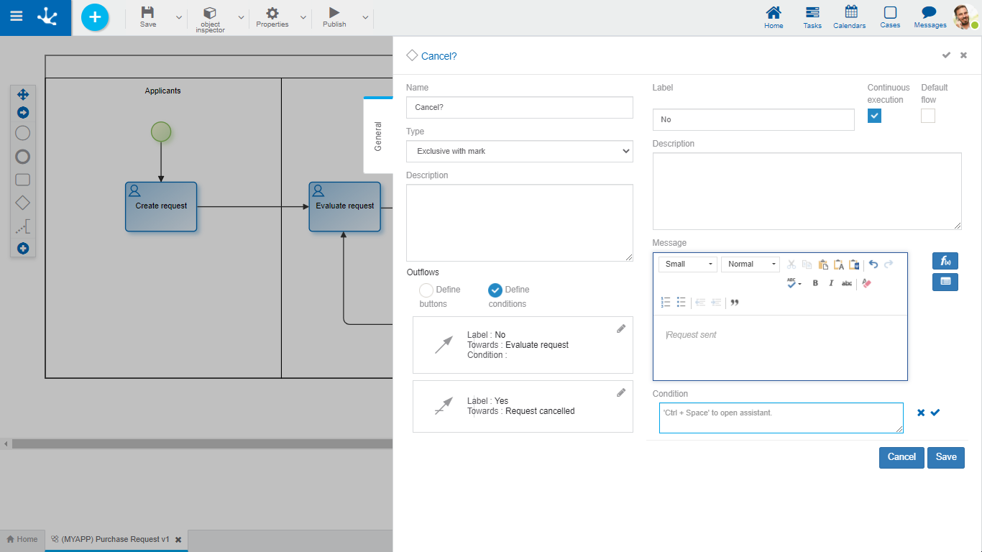Switch to the General side tab
Screen dimensions: 982x552
point(378,136)
